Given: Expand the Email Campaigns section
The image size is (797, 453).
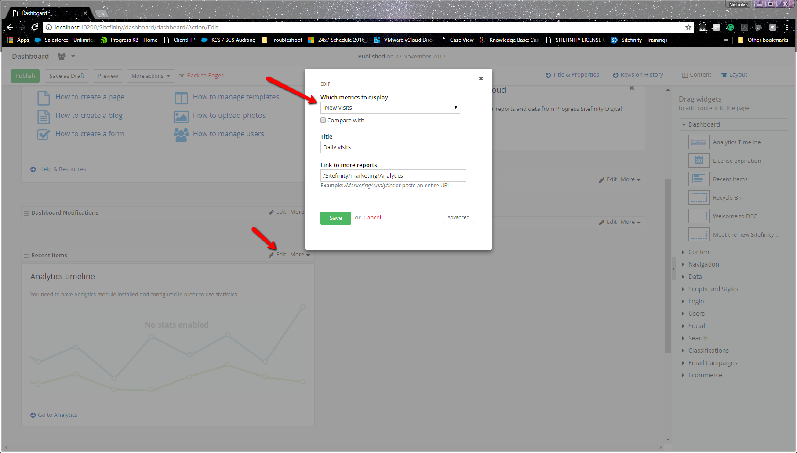Looking at the screenshot, I should point(710,363).
